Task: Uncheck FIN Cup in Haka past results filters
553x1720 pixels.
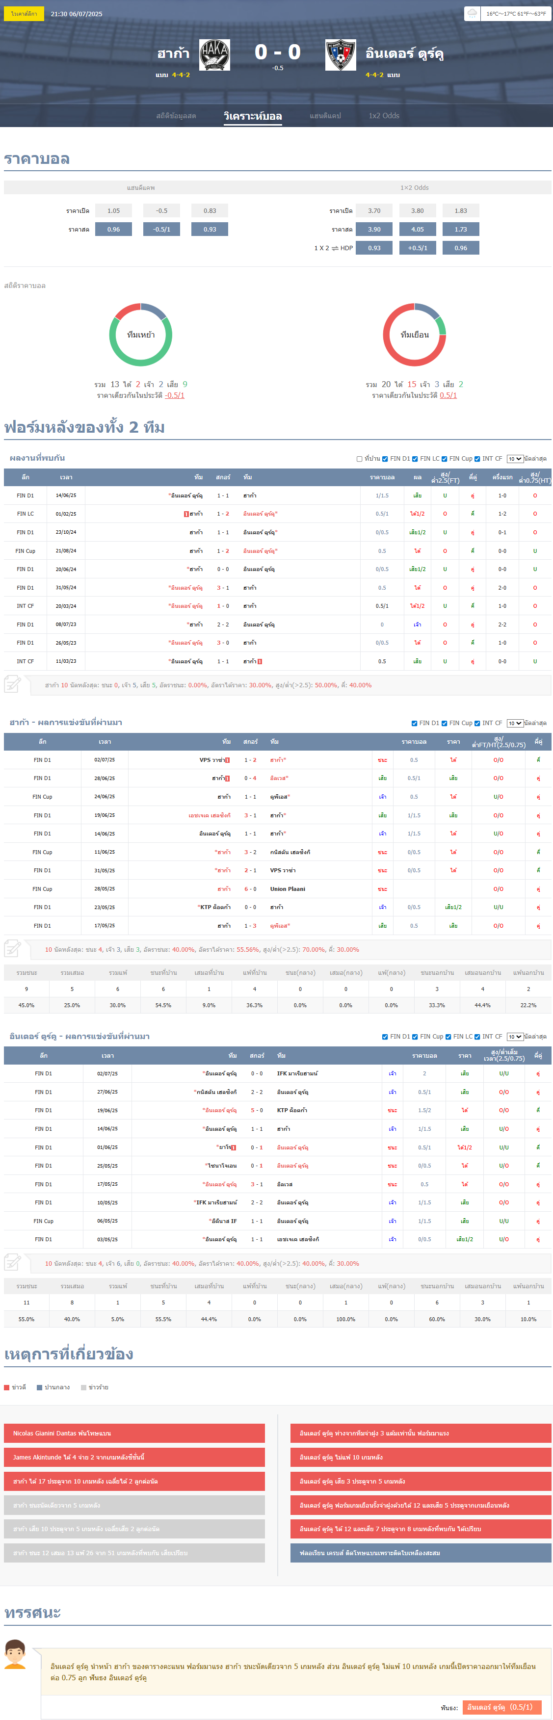Action: pos(444,723)
